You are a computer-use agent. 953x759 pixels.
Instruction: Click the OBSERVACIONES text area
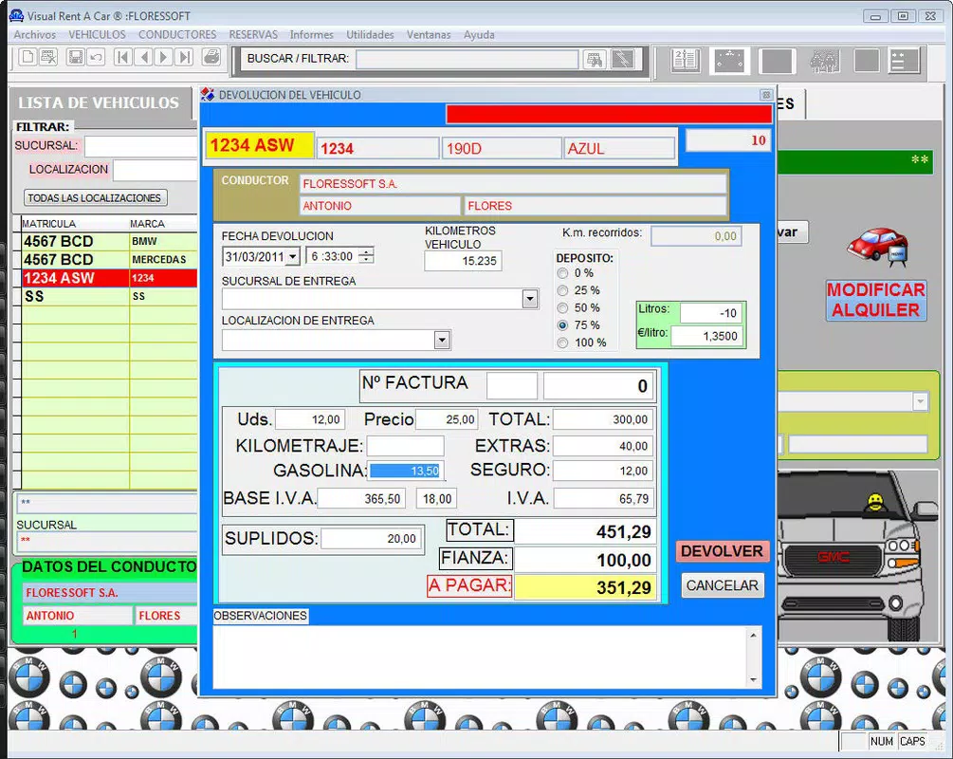[480, 657]
